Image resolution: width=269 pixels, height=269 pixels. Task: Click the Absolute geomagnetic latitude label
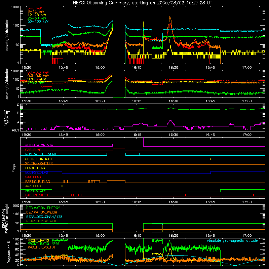[x=232, y=241]
